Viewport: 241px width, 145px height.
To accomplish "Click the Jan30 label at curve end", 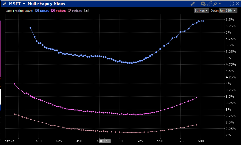I will tap(201, 21).
